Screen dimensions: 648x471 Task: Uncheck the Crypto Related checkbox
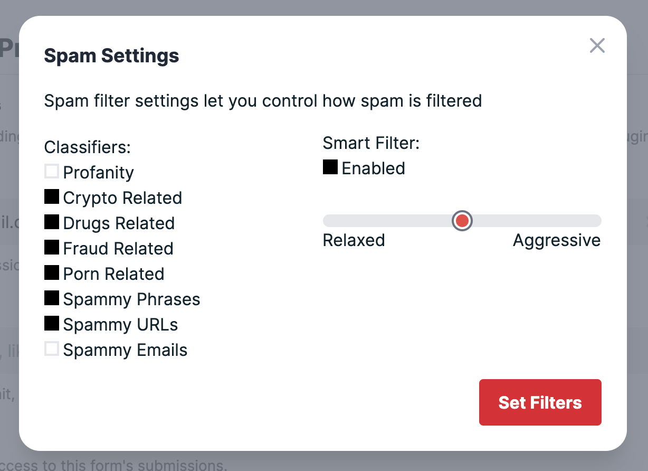pyautogui.click(x=52, y=197)
